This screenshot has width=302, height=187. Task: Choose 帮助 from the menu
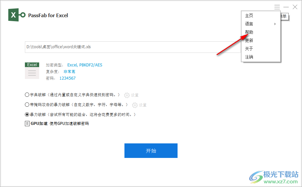(261, 32)
